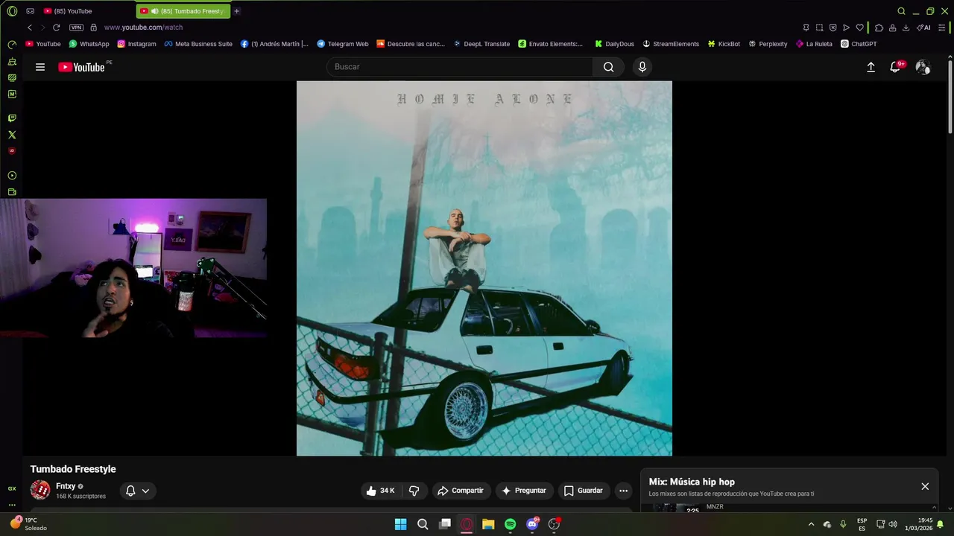Open X in Opera sidebar
Image resolution: width=954 pixels, height=536 pixels.
pyautogui.click(x=12, y=135)
